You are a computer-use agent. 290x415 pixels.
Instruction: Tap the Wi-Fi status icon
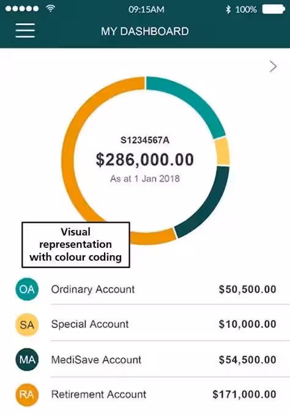click(50, 9)
